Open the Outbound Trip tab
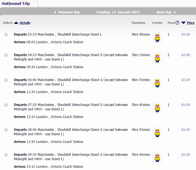196x170 pixels. pyautogui.click(x=16, y=4)
